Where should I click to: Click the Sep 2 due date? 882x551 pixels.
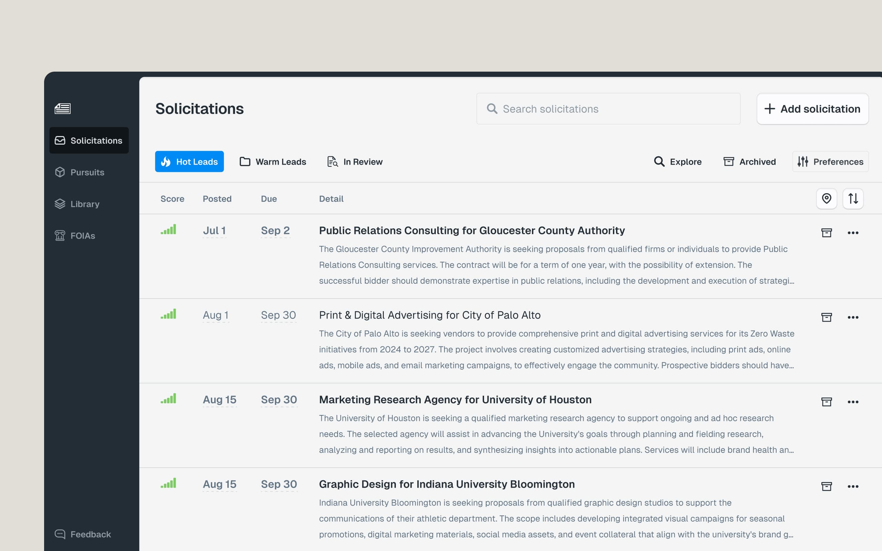(275, 230)
